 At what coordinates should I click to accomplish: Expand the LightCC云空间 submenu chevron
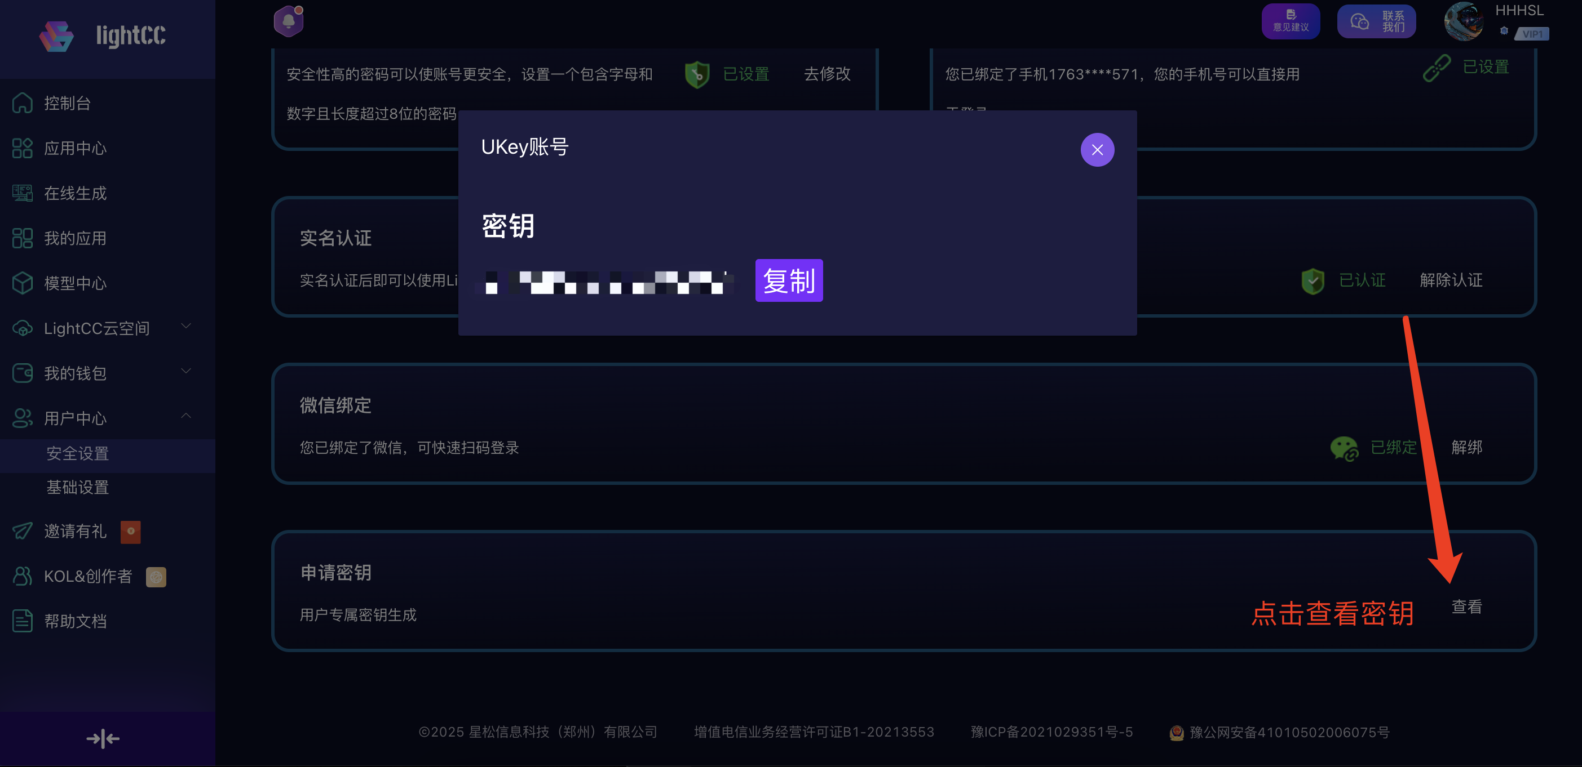pyautogui.click(x=186, y=327)
